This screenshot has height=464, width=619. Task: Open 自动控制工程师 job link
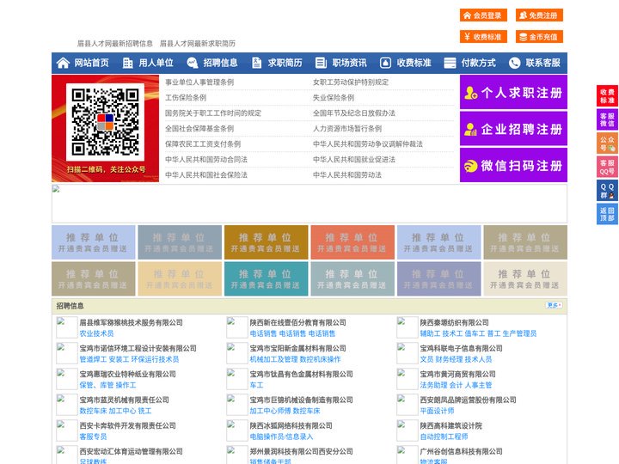[x=444, y=437]
